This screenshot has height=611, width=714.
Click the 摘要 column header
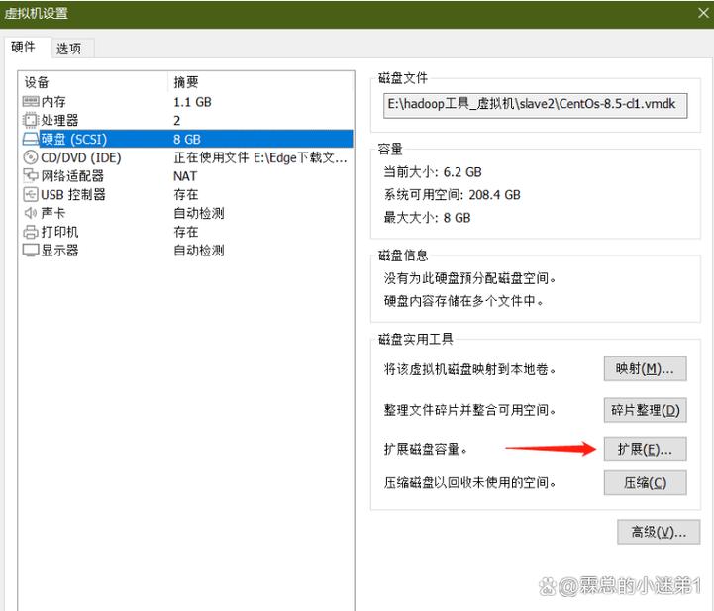[x=186, y=82]
